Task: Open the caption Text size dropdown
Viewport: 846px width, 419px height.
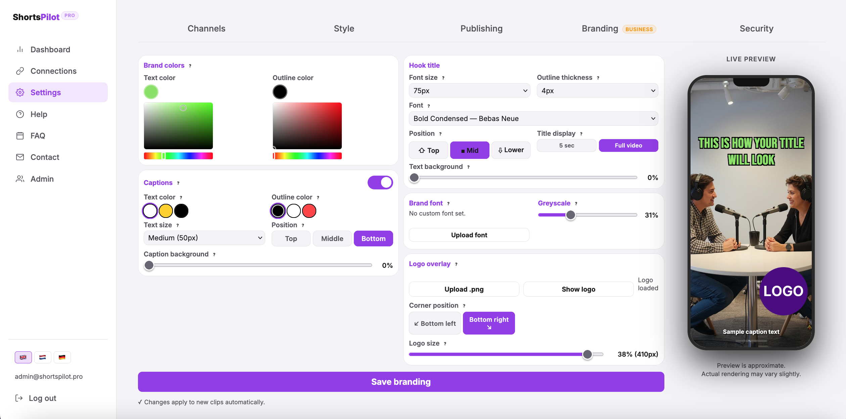Action: (x=204, y=238)
